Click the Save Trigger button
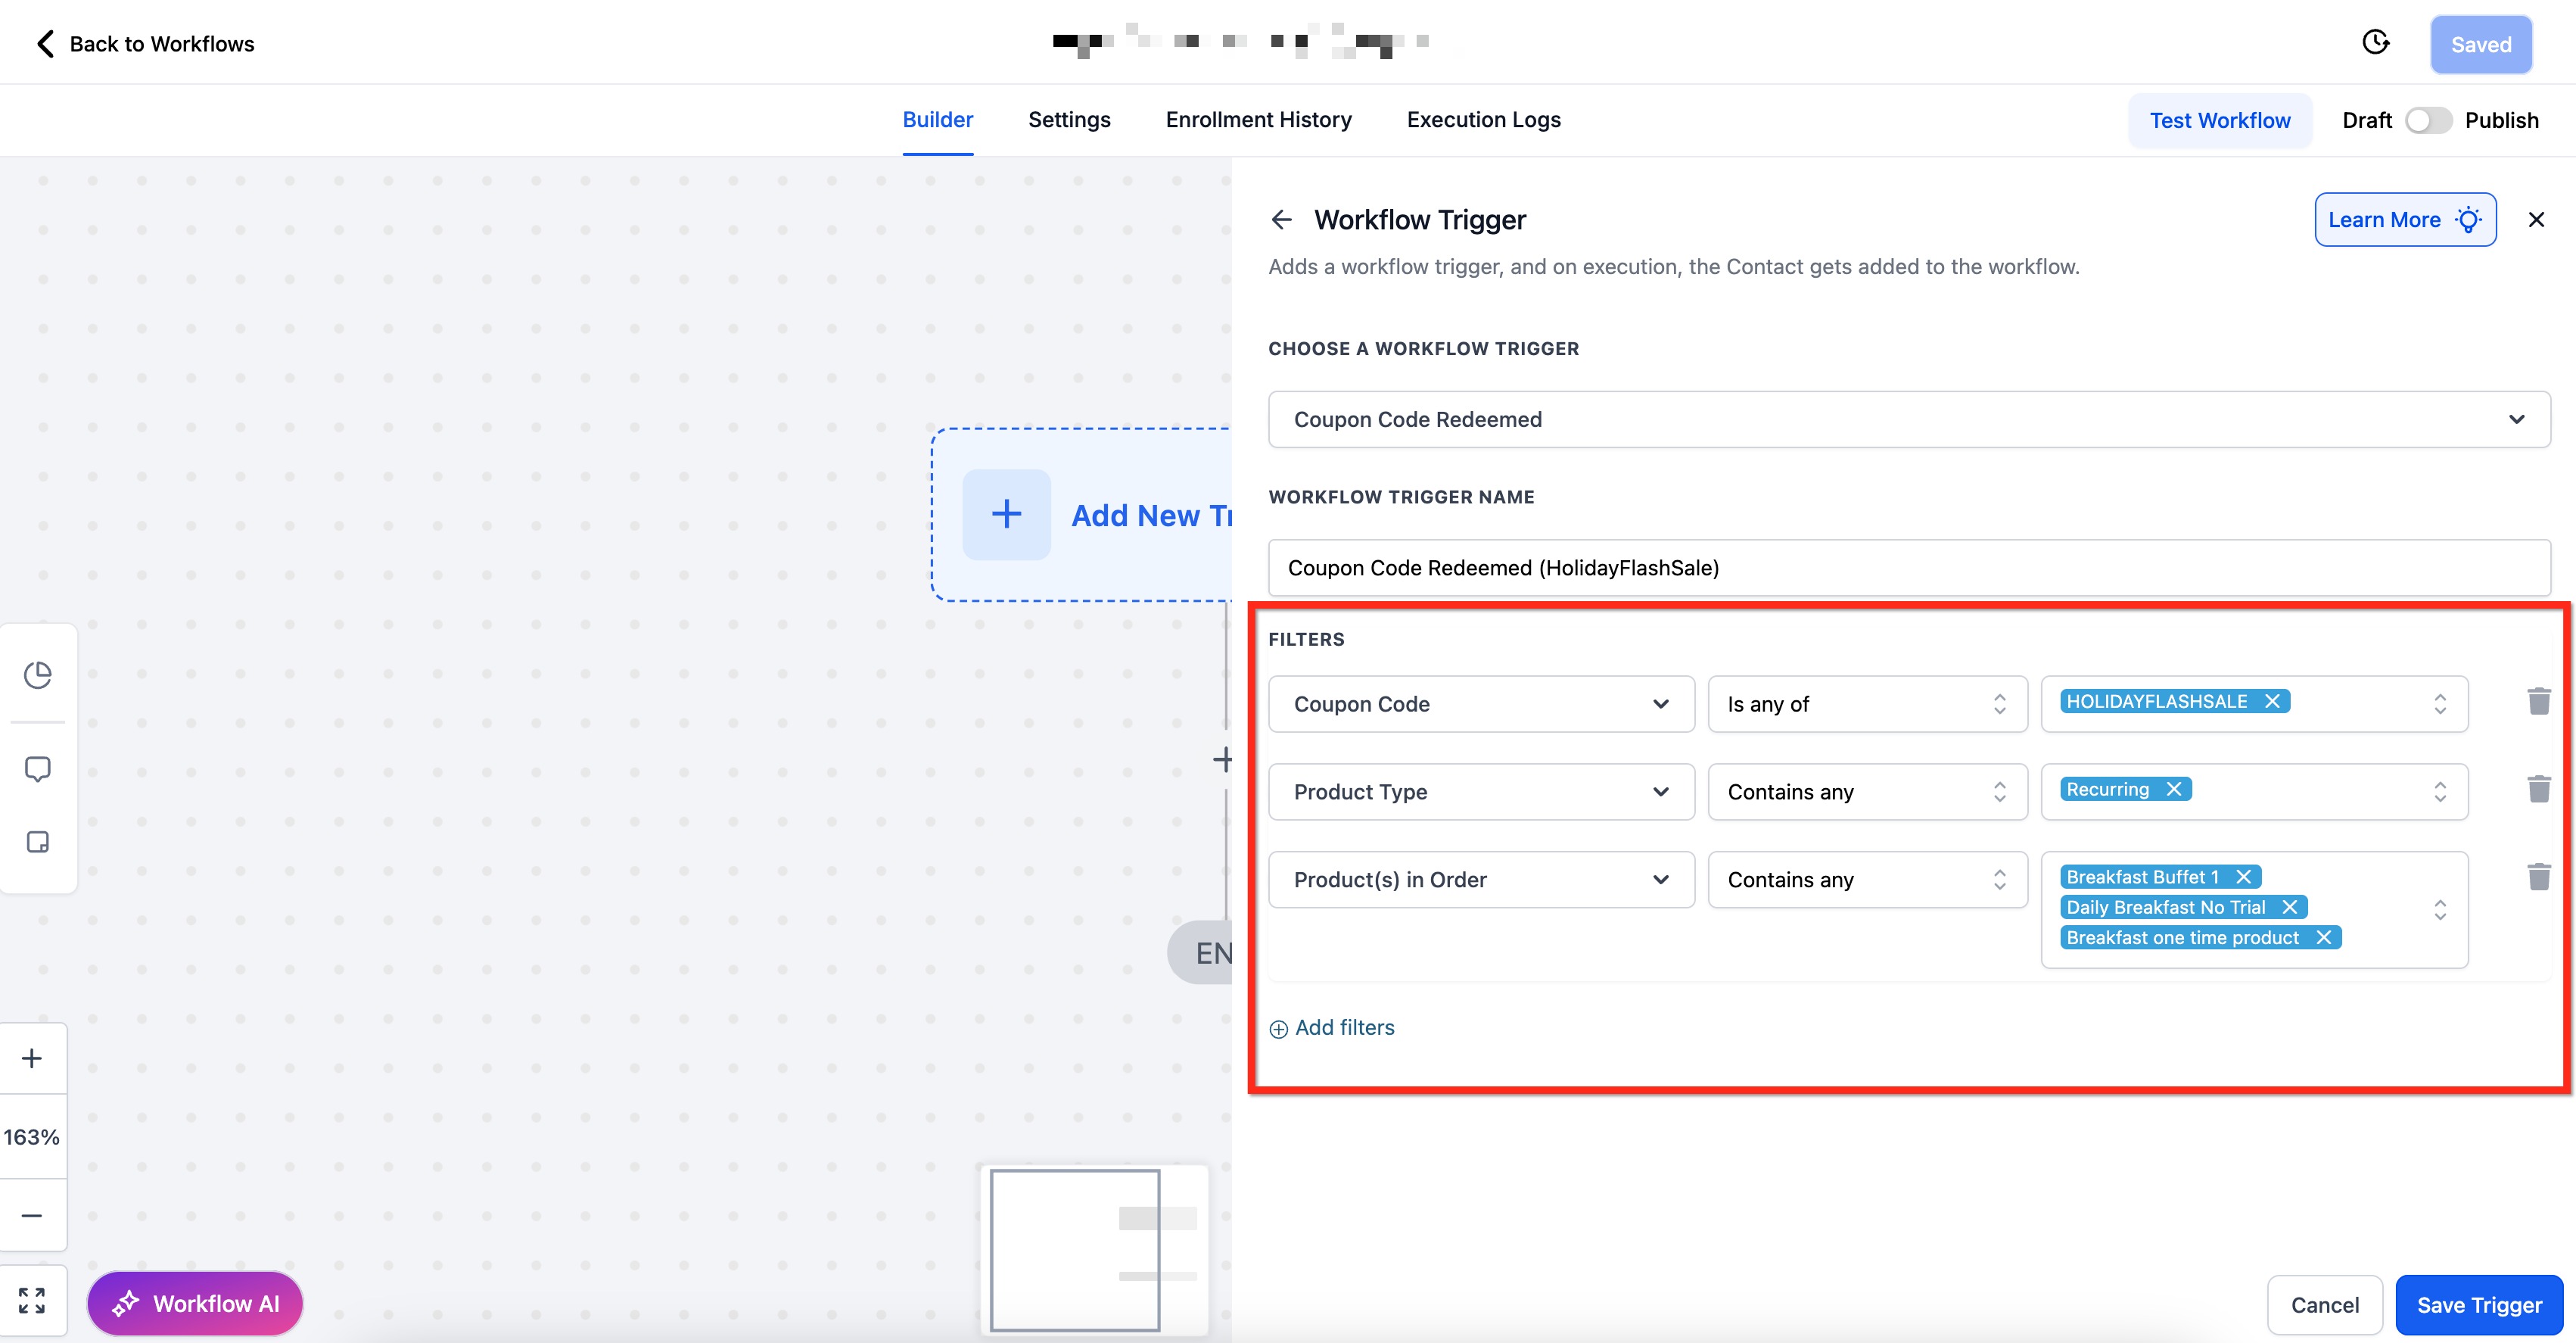 (2478, 1305)
